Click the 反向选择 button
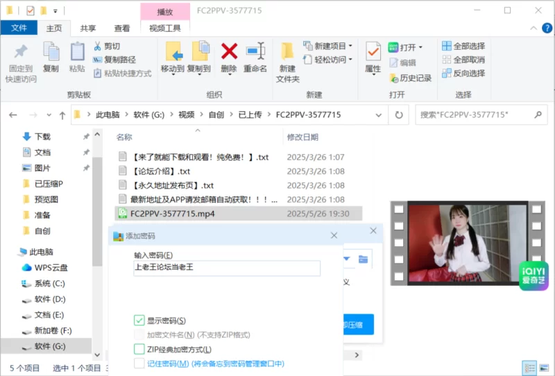The width and height of the screenshot is (555, 376). [463, 74]
